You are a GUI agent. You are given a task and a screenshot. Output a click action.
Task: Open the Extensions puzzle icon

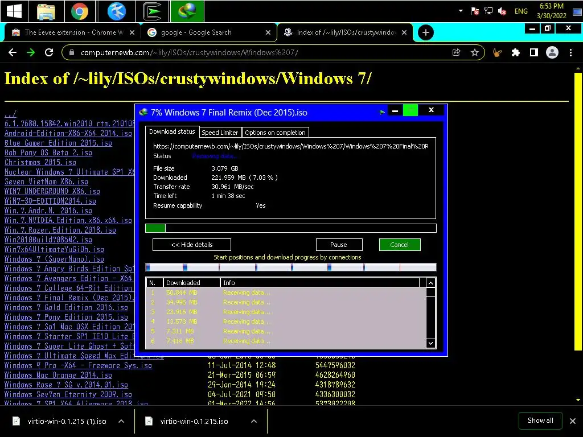(515, 52)
